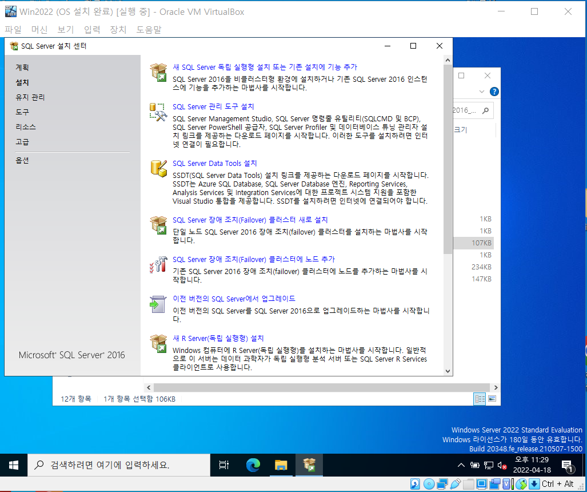Click the network tray icon

[489, 465]
